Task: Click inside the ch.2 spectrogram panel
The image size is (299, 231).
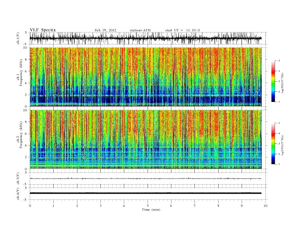Action: [x=145, y=140]
